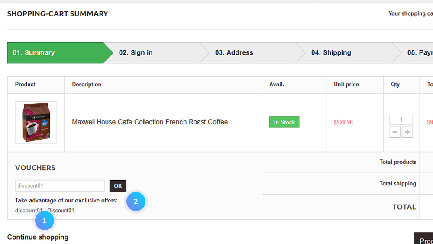Open the Maxwell House Cafe Collection product link
Screen dimensions: 433x244
click(150, 122)
